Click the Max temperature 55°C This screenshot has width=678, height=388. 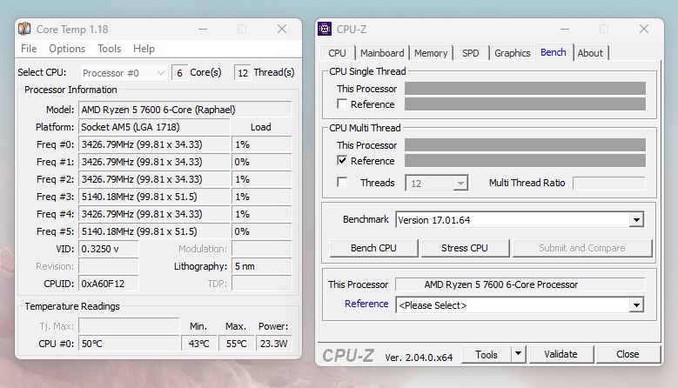tap(236, 344)
